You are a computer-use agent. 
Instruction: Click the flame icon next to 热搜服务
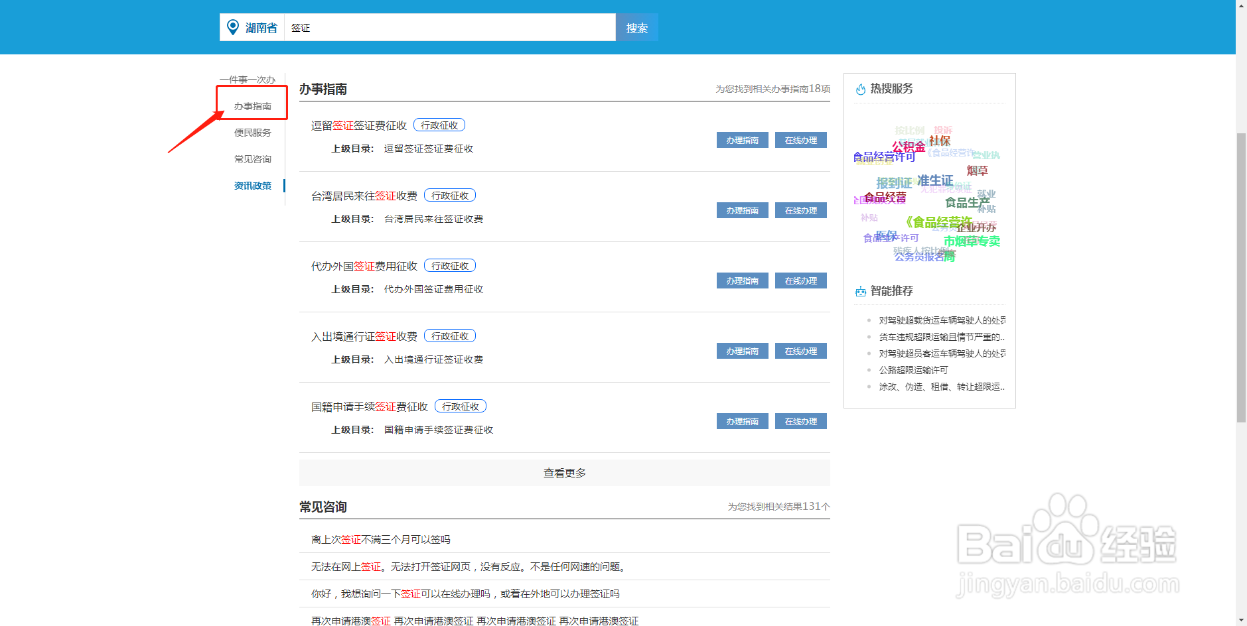click(x=860, y=89)
